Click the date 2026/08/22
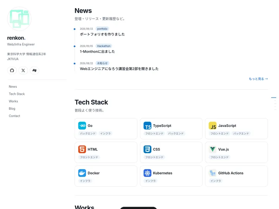Image resolution: width=279 pixels, height=209 pixels. tap(86, 63)
